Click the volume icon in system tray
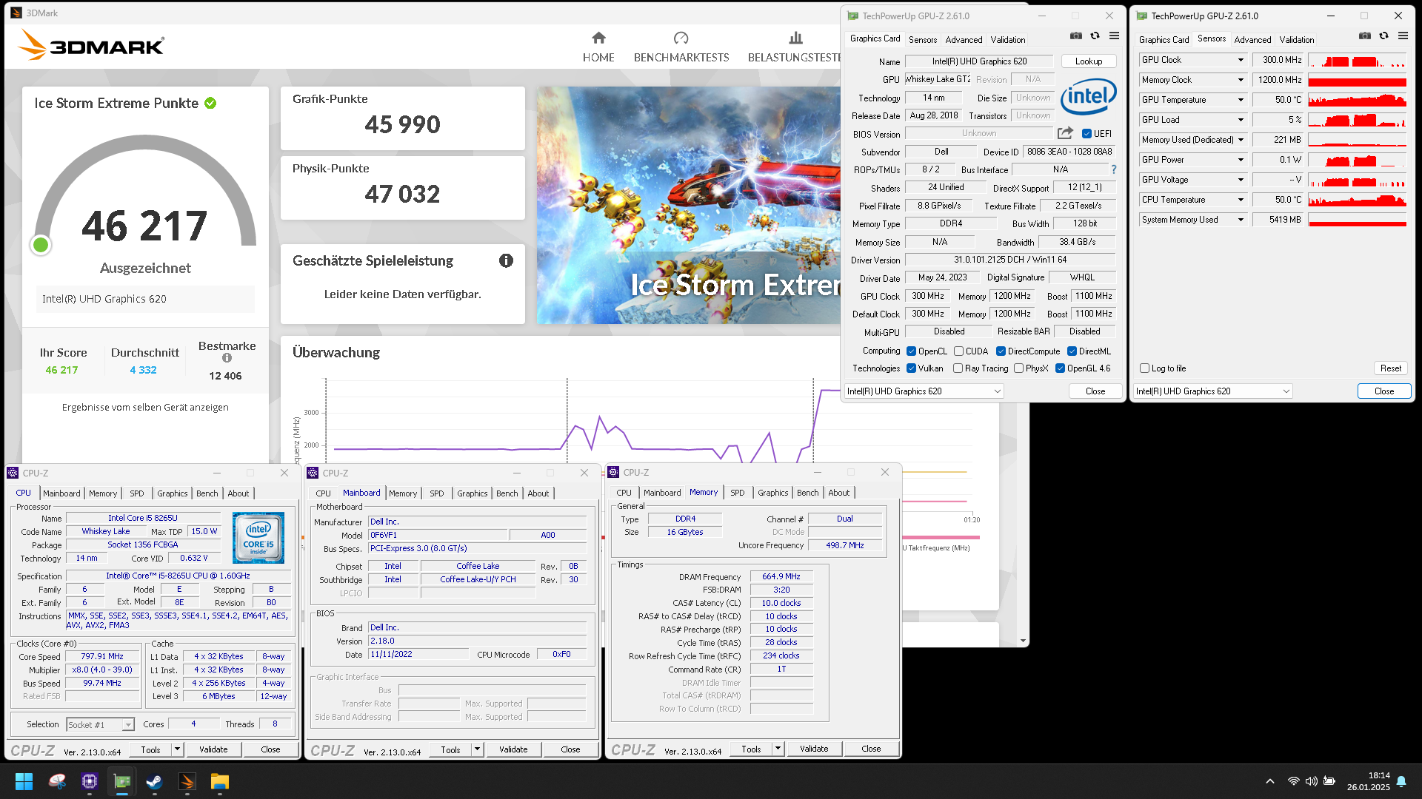 point(1311,781)
